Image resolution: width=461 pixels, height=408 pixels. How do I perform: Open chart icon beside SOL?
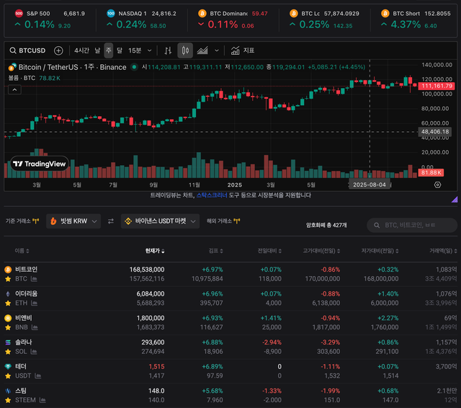point(34,352)
